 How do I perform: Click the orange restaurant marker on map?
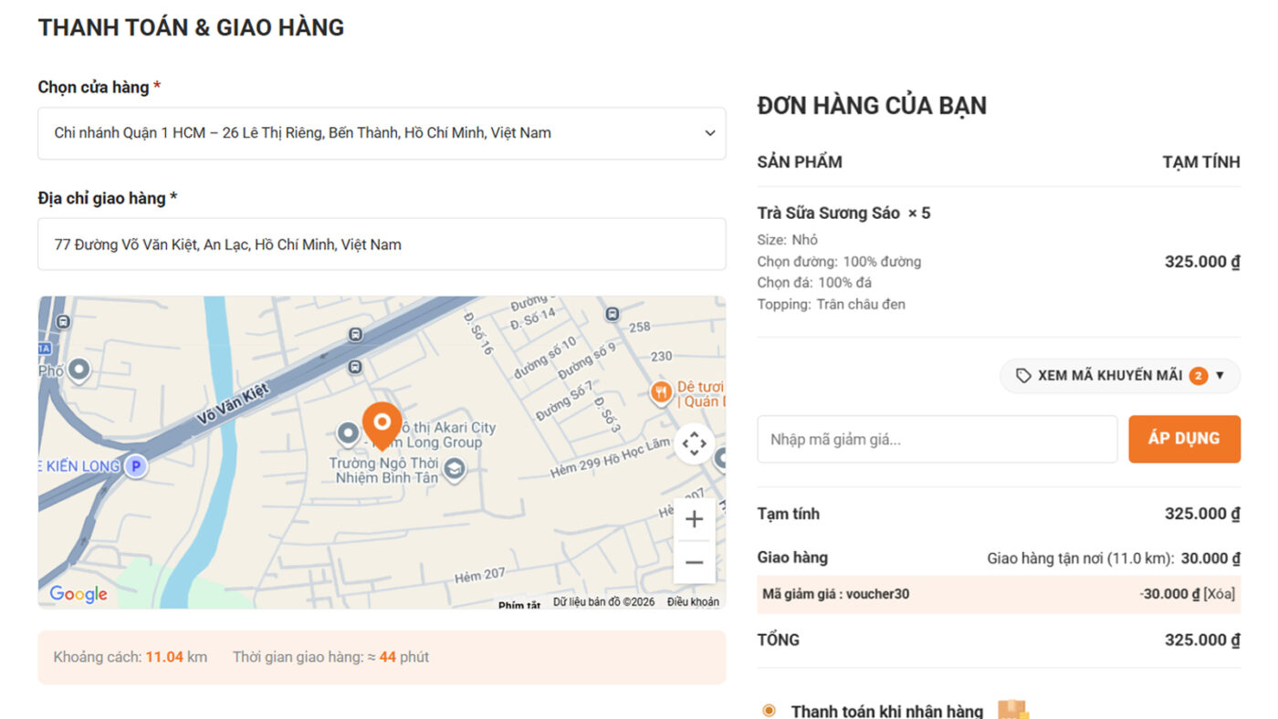click(x=661, y=393)
